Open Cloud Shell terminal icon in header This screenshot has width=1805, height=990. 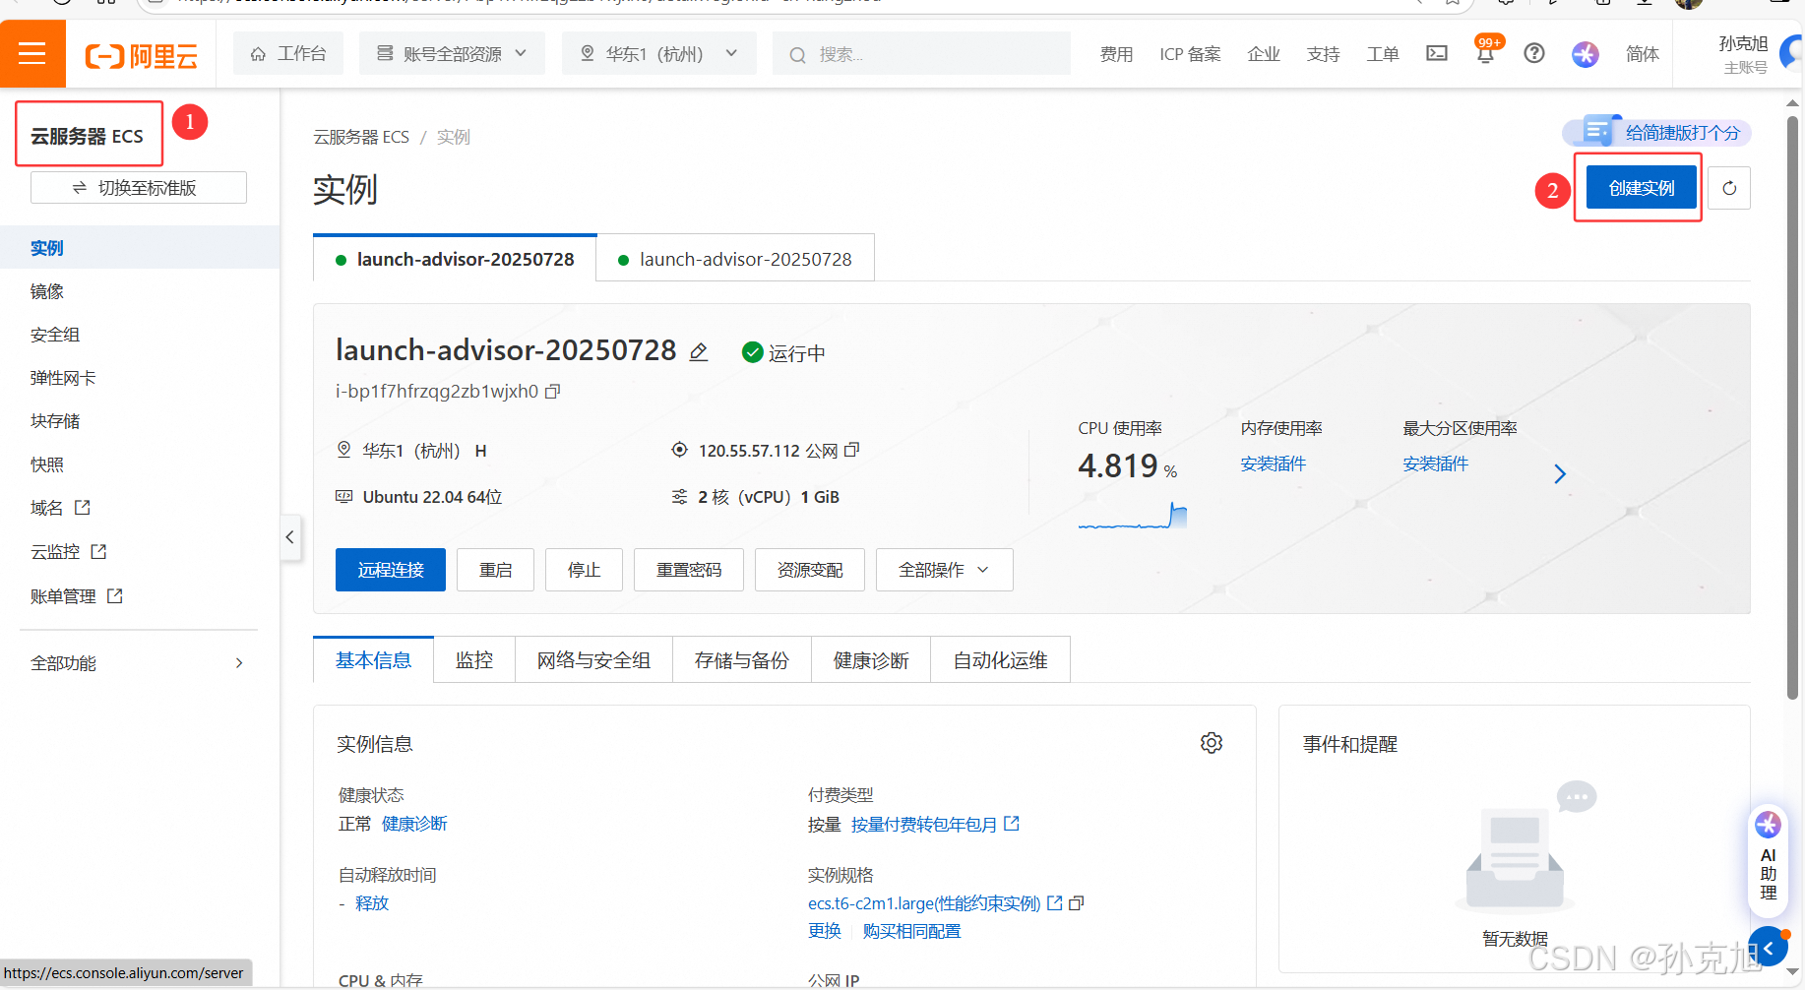pyautogui.click(x=1437, y=53)
